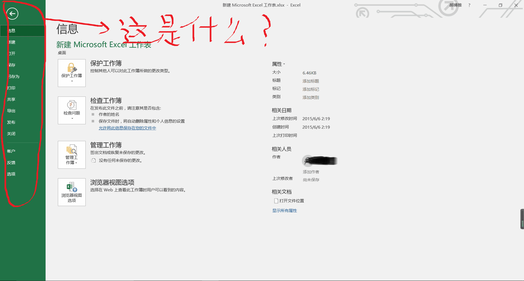Open the 保护工作簿 protect workbook button

72,73
